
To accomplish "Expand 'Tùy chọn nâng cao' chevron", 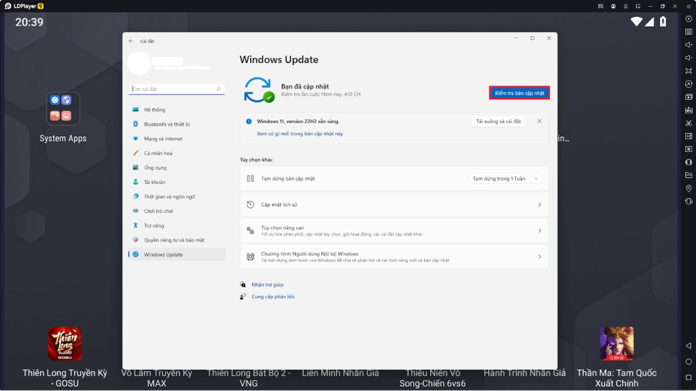I will 540,231.
